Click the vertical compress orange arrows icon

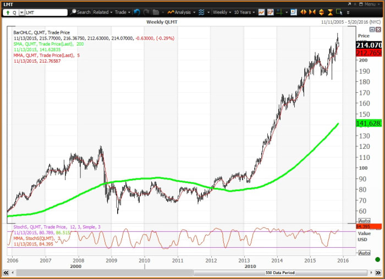[330, 12]
